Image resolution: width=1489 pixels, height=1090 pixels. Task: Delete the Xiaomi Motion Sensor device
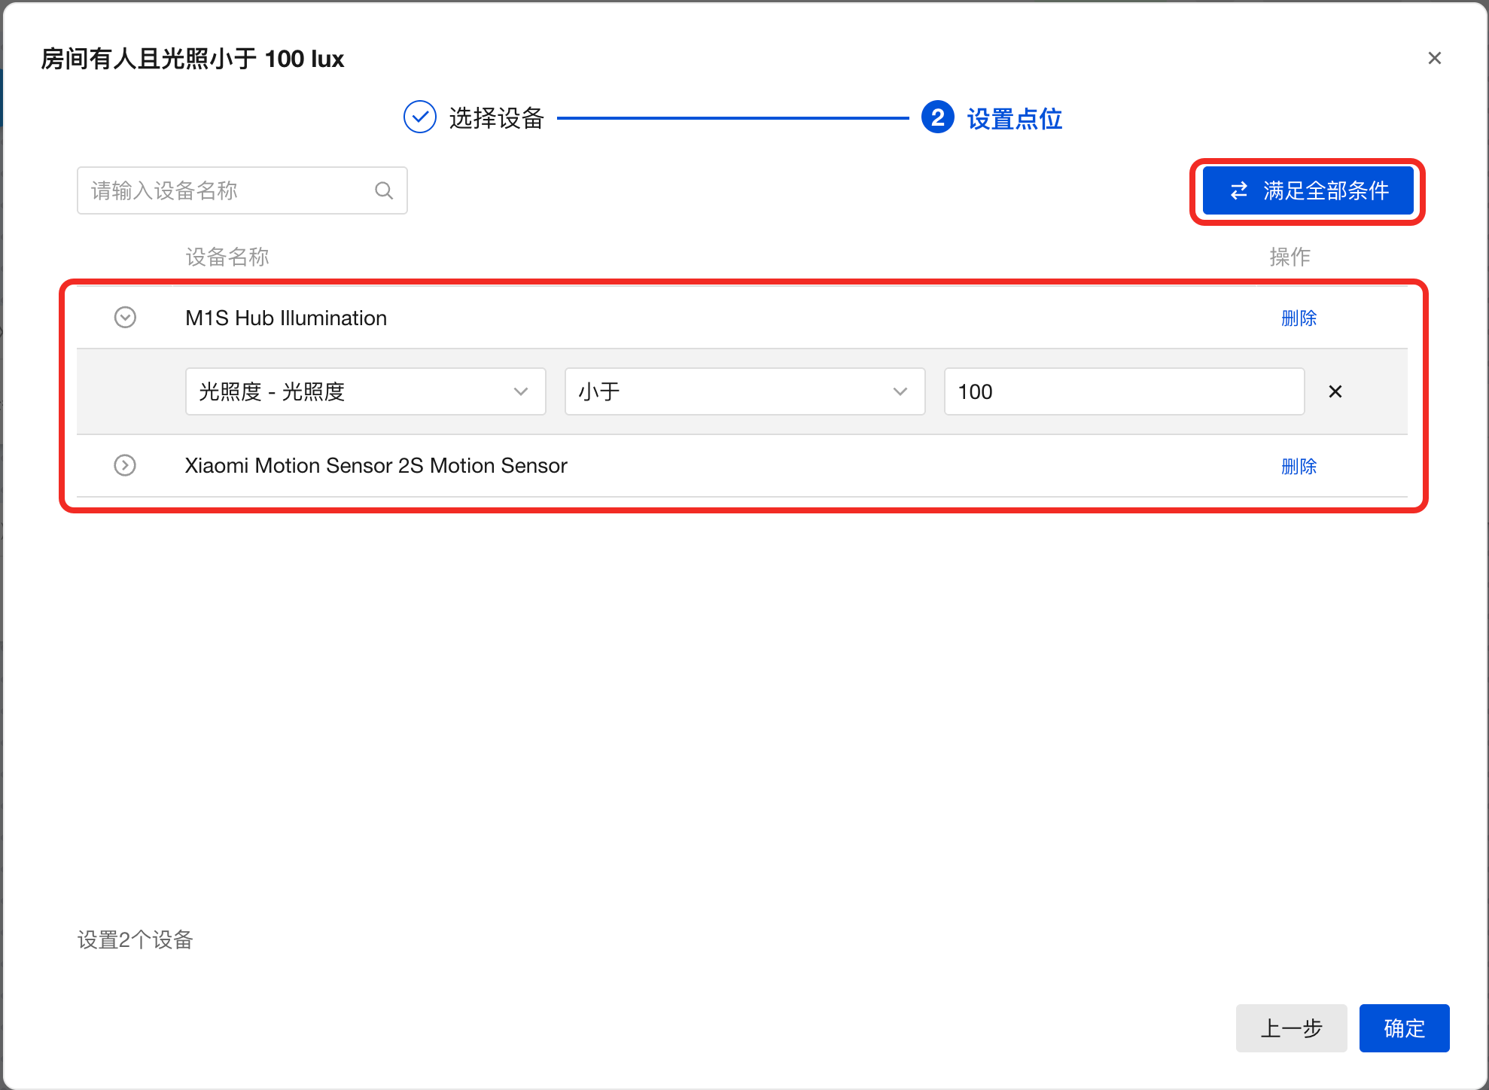pos(1299,466)
